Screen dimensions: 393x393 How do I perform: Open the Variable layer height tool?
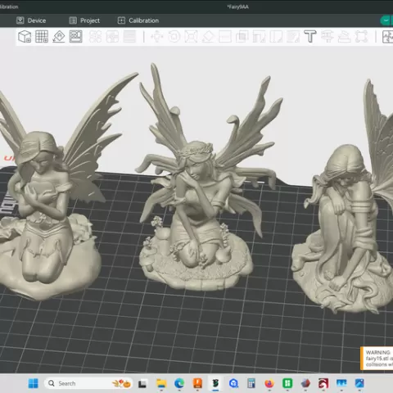point(129,37)
